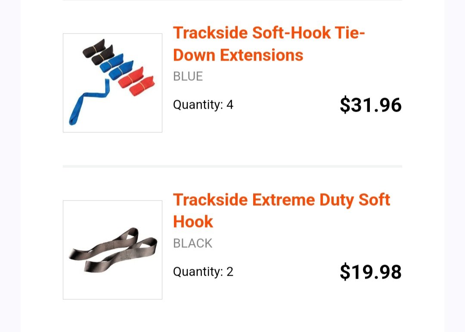This screenshot has height=332, width=465.
Task: View the Extreme Duty Soft Hook thumbnail
Action: (x=113, y=250)
